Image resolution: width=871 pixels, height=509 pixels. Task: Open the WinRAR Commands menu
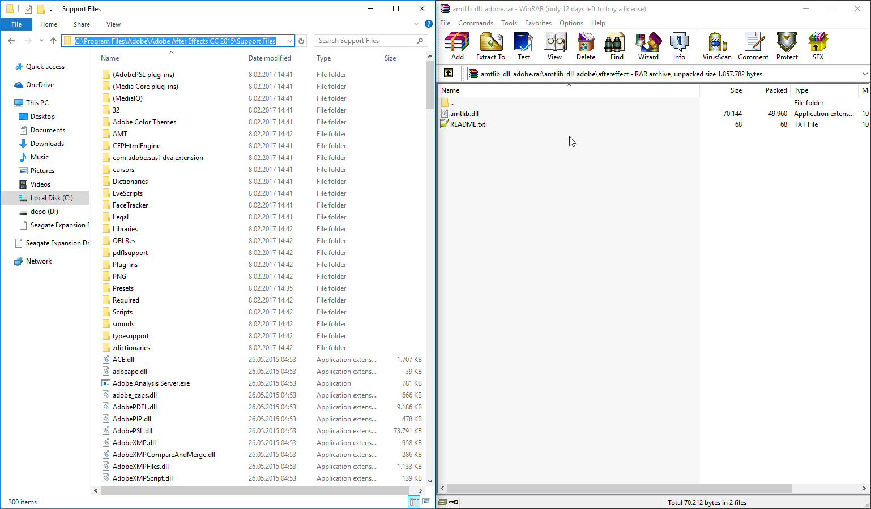point(476,23)
